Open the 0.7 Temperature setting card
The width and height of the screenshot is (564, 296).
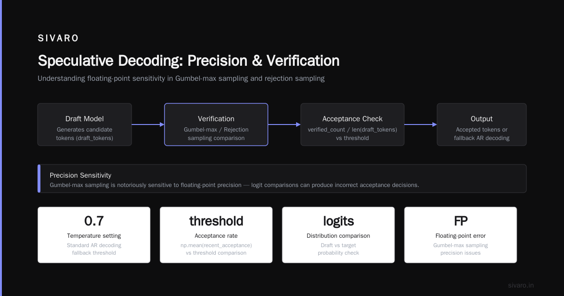(x=94, y=235)
